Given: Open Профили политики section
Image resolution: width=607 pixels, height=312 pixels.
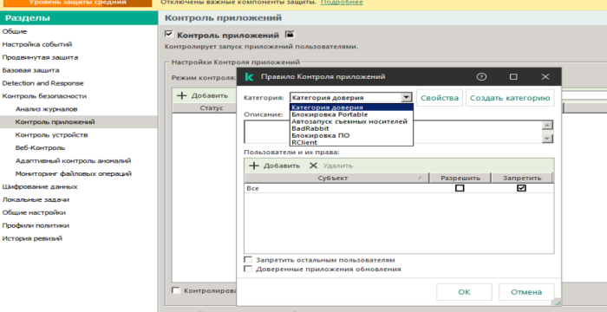Looking at the screenshot, I should point(36,225).
